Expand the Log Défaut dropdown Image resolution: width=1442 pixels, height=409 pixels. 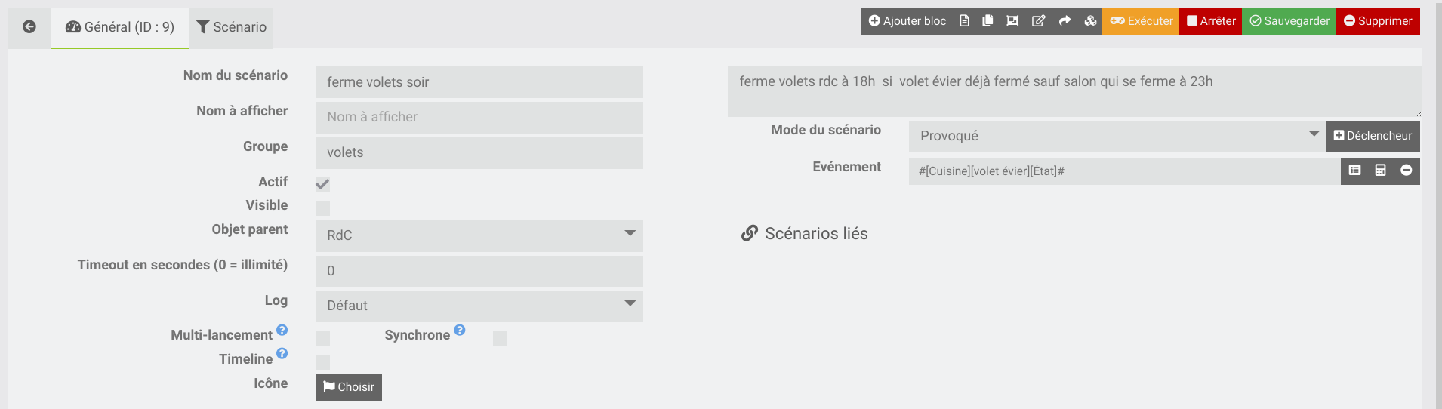[479, 306]
